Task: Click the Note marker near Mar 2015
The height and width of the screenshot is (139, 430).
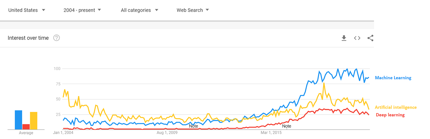Action: point(286,126)
